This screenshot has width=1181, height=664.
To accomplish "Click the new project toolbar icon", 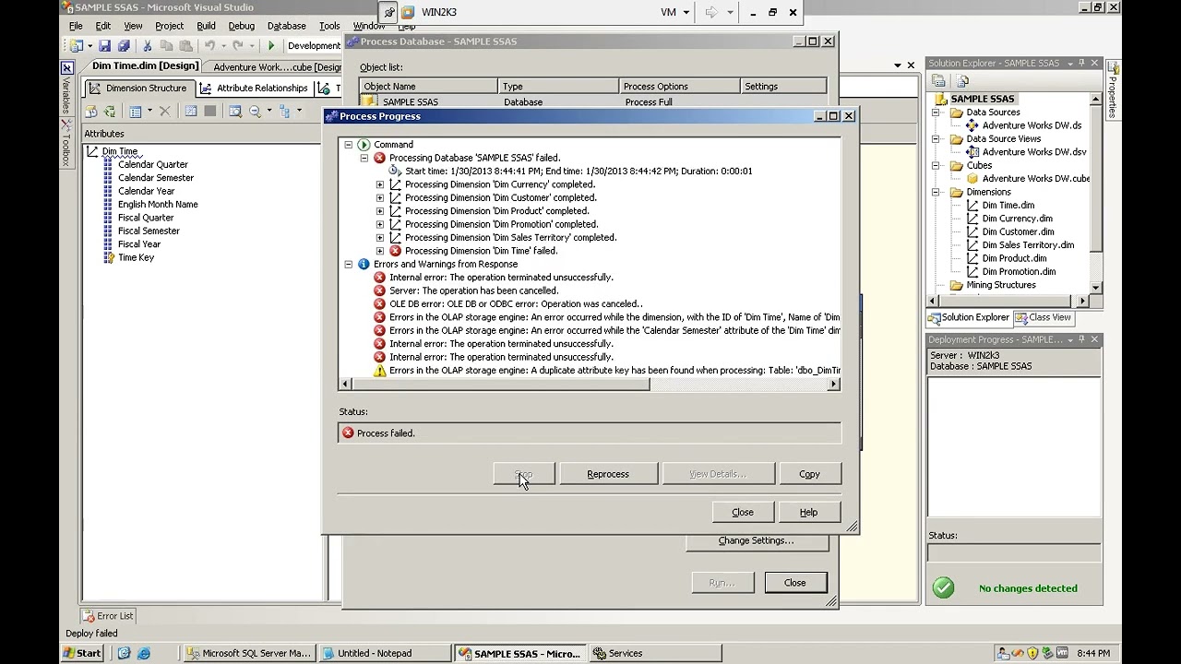I will pos(77,46).
